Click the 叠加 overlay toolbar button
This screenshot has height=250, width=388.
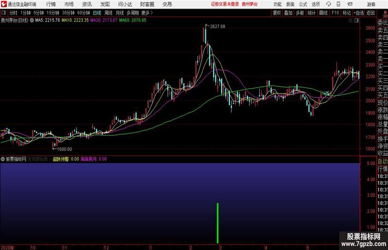click(288, 13)
